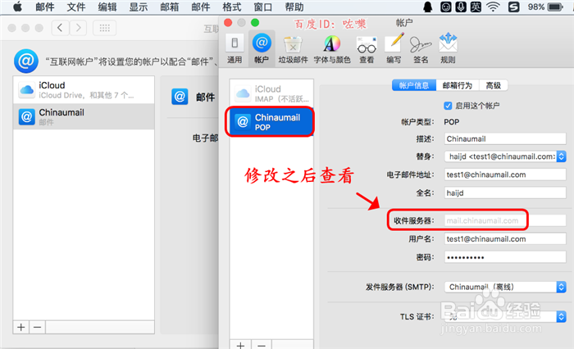The width and height of the screenshot is (574, 349).
Task: Open the Window (窗口) menu
Action: point(263,7)
